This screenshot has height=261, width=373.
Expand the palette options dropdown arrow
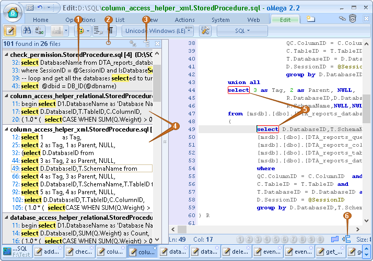(x=88, y=31)
